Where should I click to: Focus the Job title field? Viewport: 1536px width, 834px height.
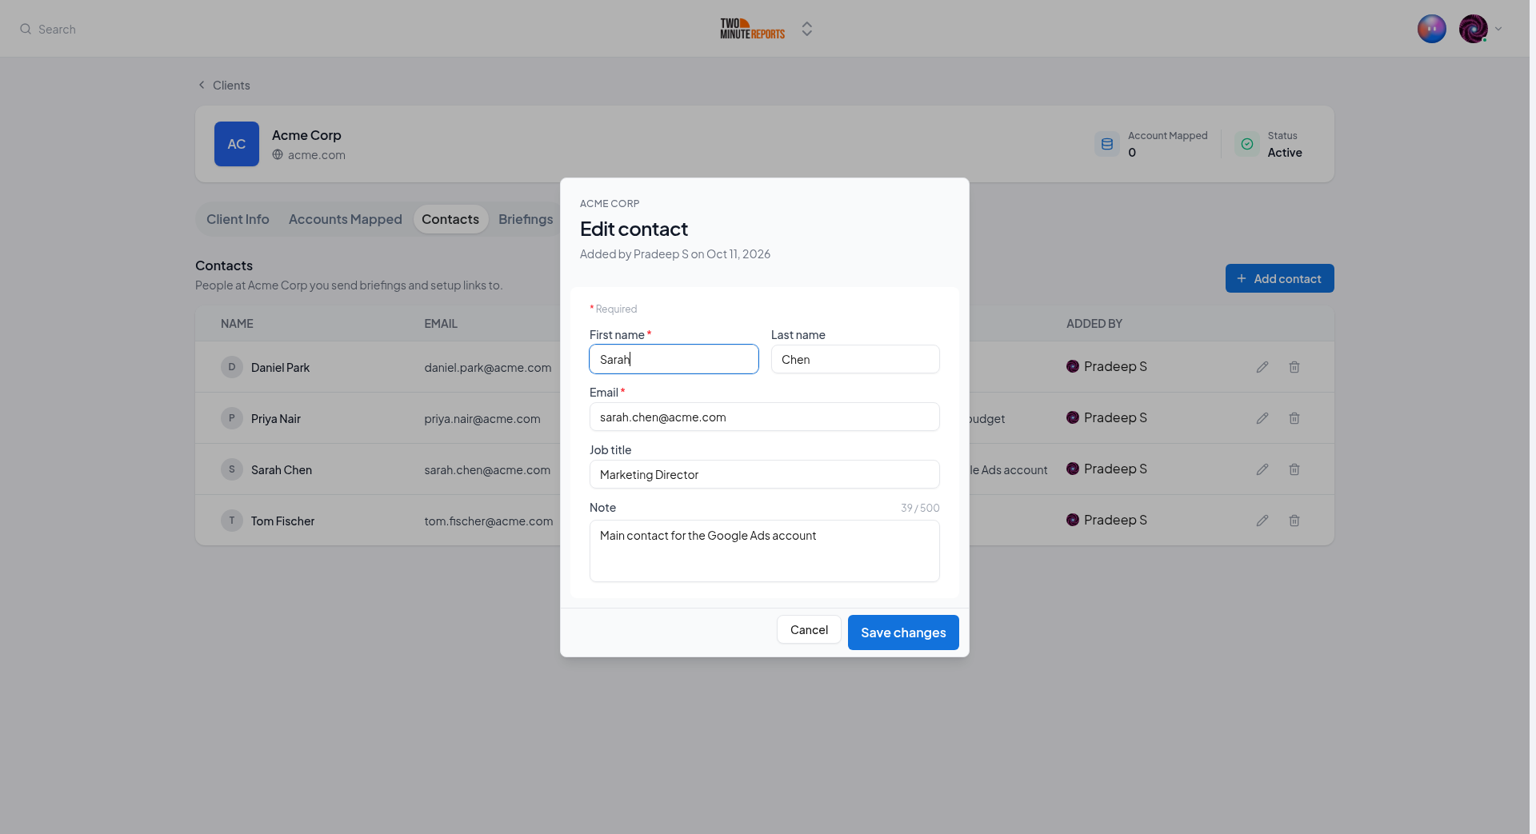pyautogui.click(x=765, y=474)
